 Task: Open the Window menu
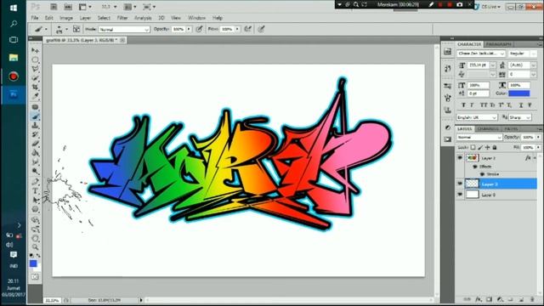[x=196, y=18]
